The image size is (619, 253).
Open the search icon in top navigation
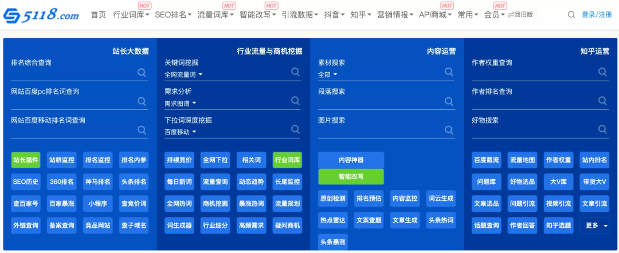click(x=571, y=15)
